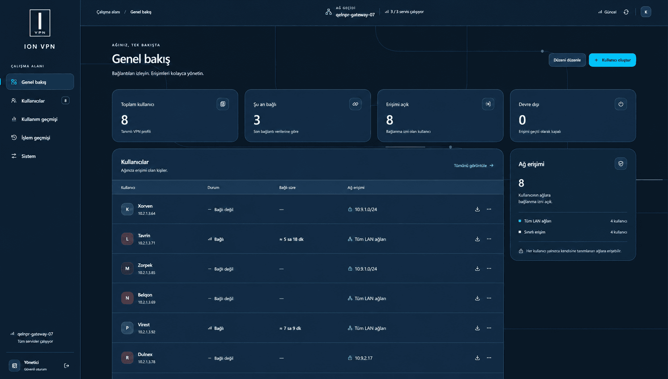The image size is (668, 379).
Task: Download Tavrin's VPN profile
Action: pos(477,239)
